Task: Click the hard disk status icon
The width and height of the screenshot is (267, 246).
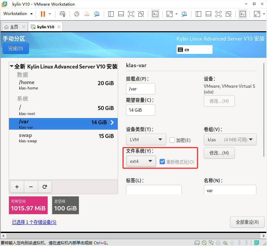Action: [197, 243]
